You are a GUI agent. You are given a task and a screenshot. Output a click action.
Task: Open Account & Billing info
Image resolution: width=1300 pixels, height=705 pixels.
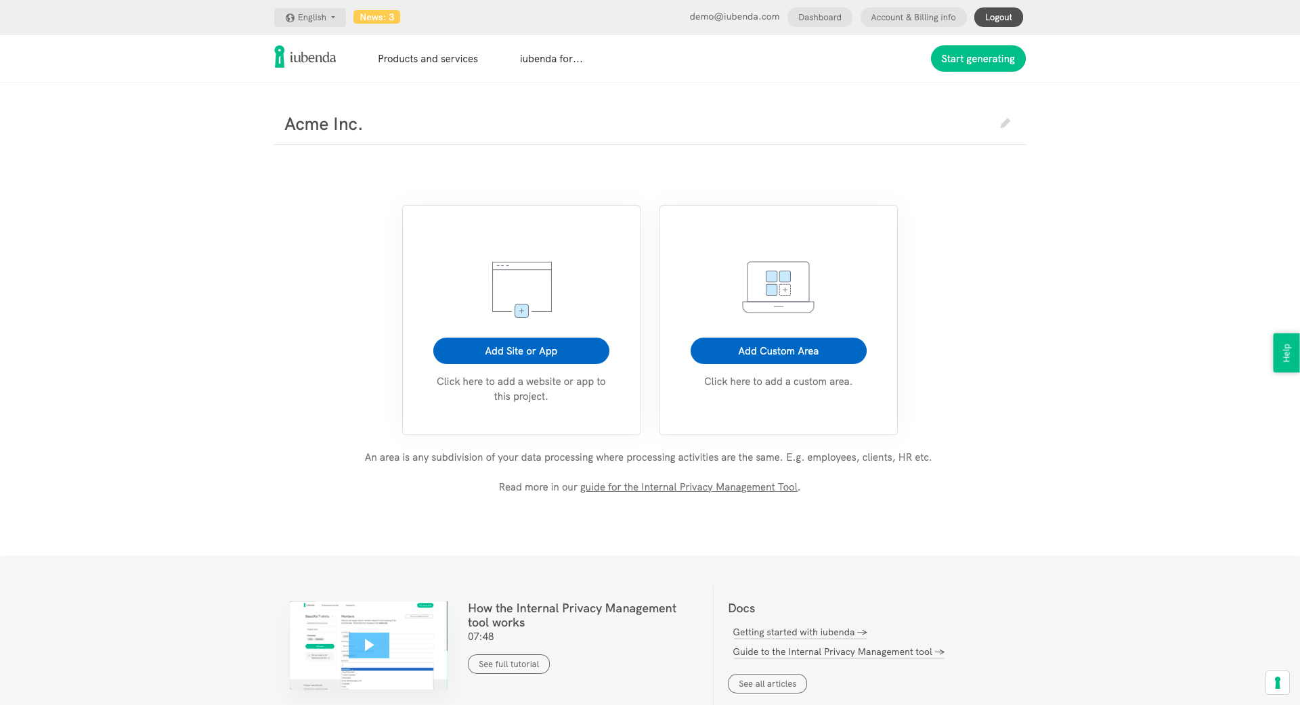tap(913, 18)
